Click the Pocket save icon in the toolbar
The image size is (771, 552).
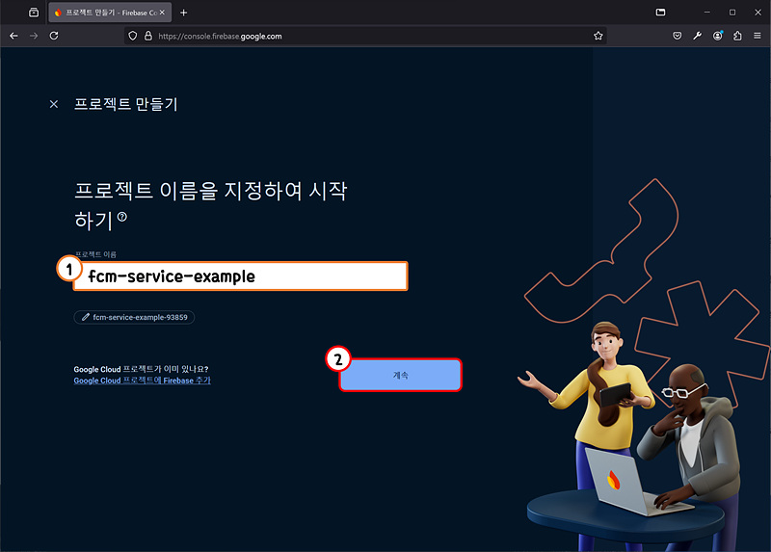[678, 36]
